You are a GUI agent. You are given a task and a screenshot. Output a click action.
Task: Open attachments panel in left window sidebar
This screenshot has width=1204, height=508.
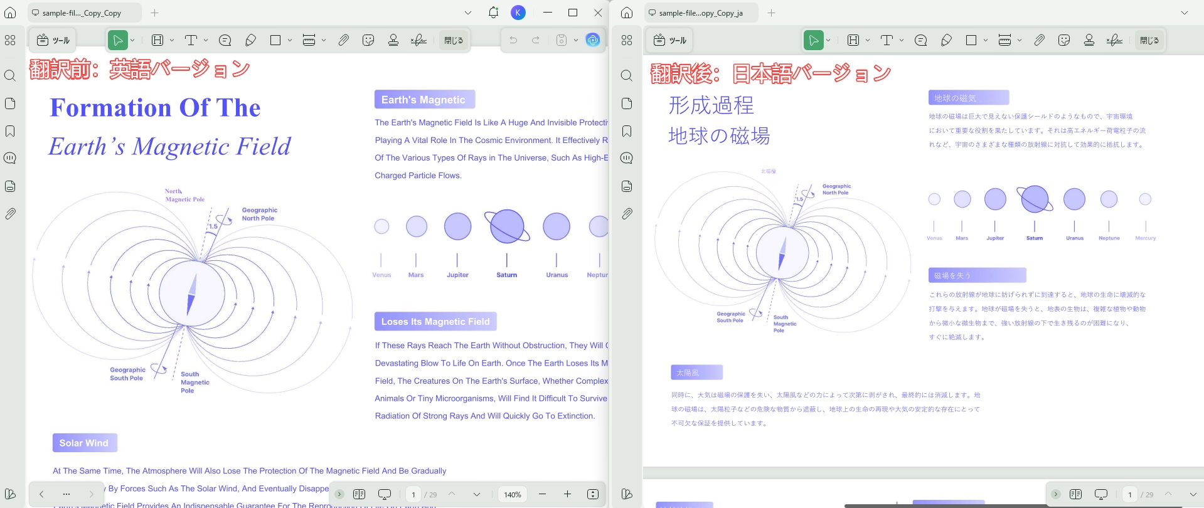10,214
